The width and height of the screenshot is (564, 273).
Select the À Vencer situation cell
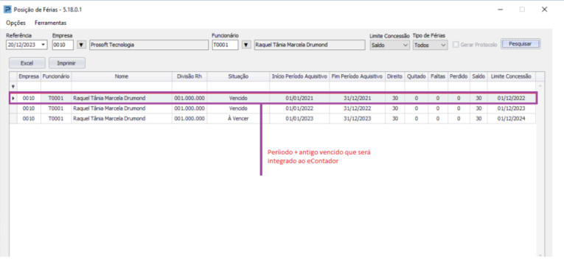tap(238, 118)
